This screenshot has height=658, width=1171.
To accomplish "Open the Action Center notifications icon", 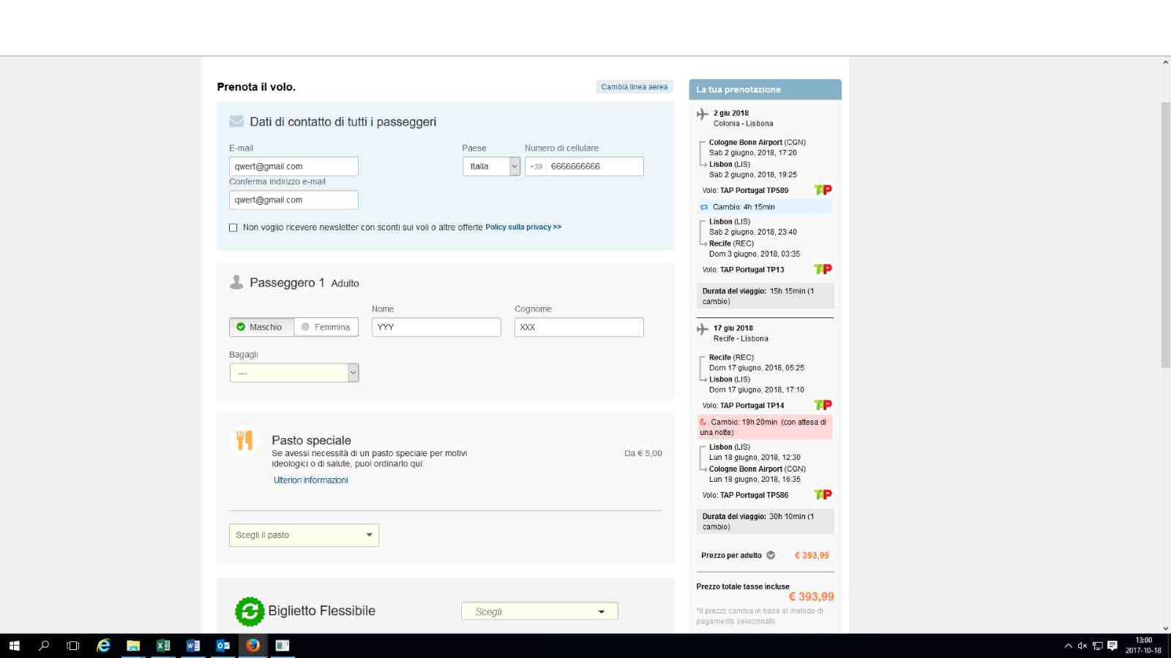I will click(x=1112, y=646).
